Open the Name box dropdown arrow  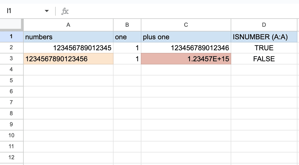(47, 11)
